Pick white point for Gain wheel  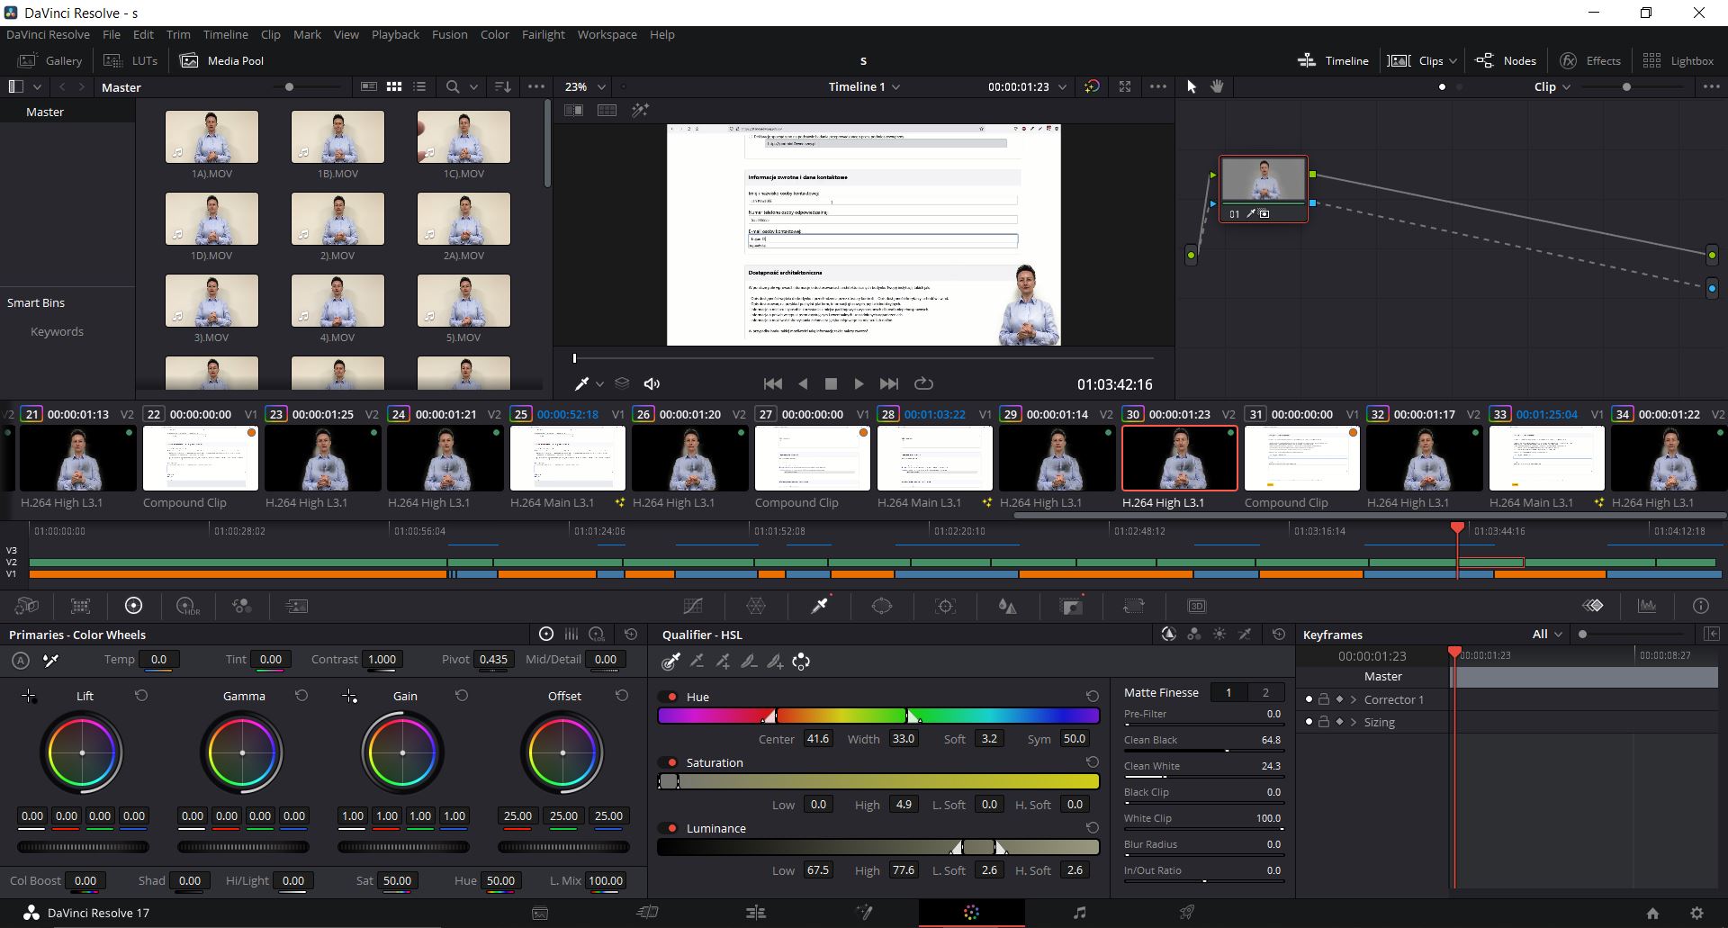[x=349, y=696]
